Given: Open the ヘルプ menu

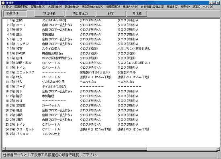Looking at the screenshot, I should pos(208,6).
